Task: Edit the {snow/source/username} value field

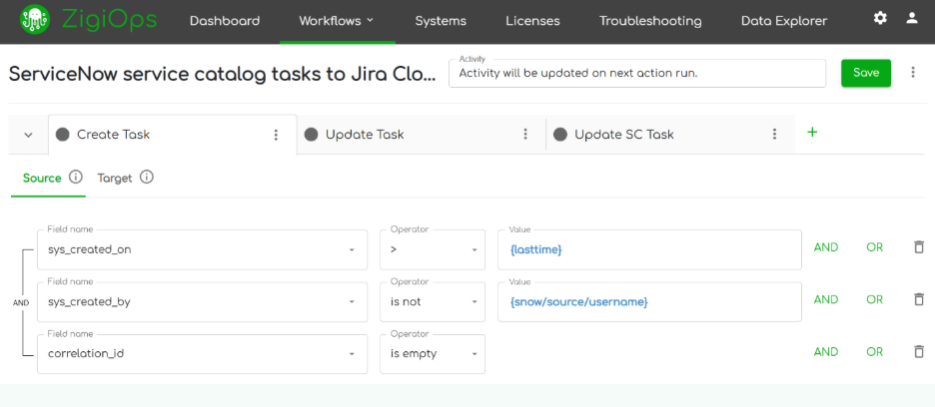Action: point(649,302)
